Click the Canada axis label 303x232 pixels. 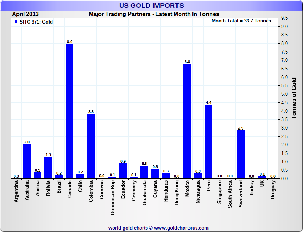coord(70,189)
